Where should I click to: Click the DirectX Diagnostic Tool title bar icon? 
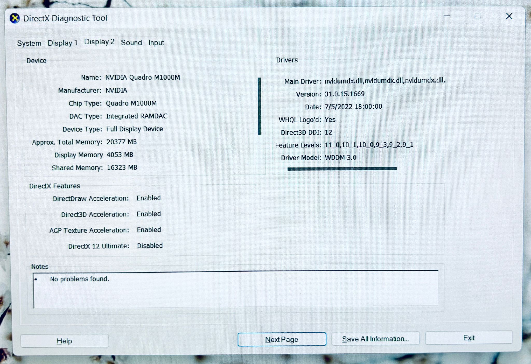point(15,18)
